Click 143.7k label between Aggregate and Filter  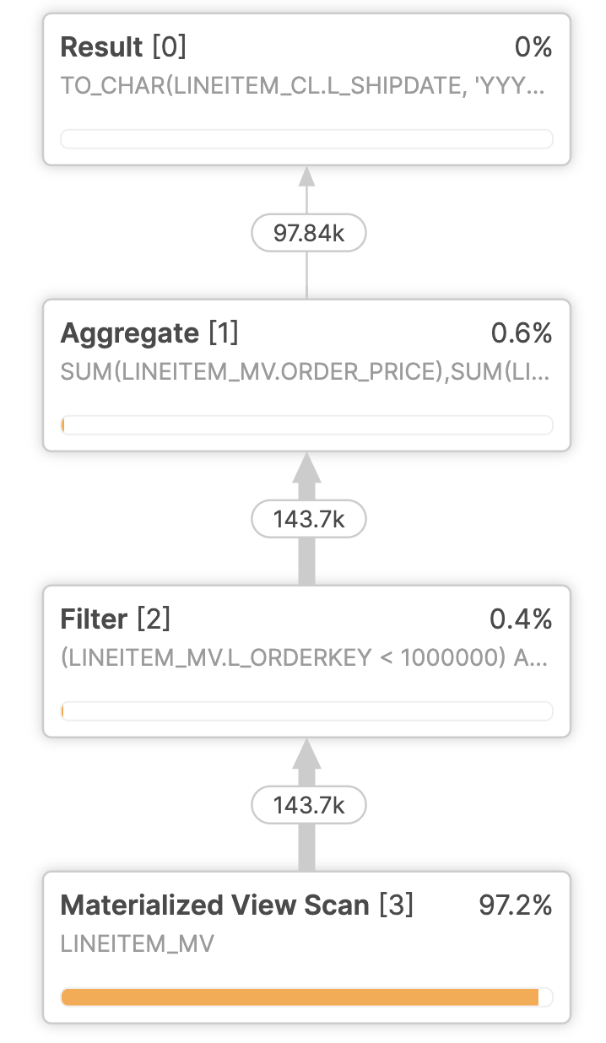coord(308,520)
